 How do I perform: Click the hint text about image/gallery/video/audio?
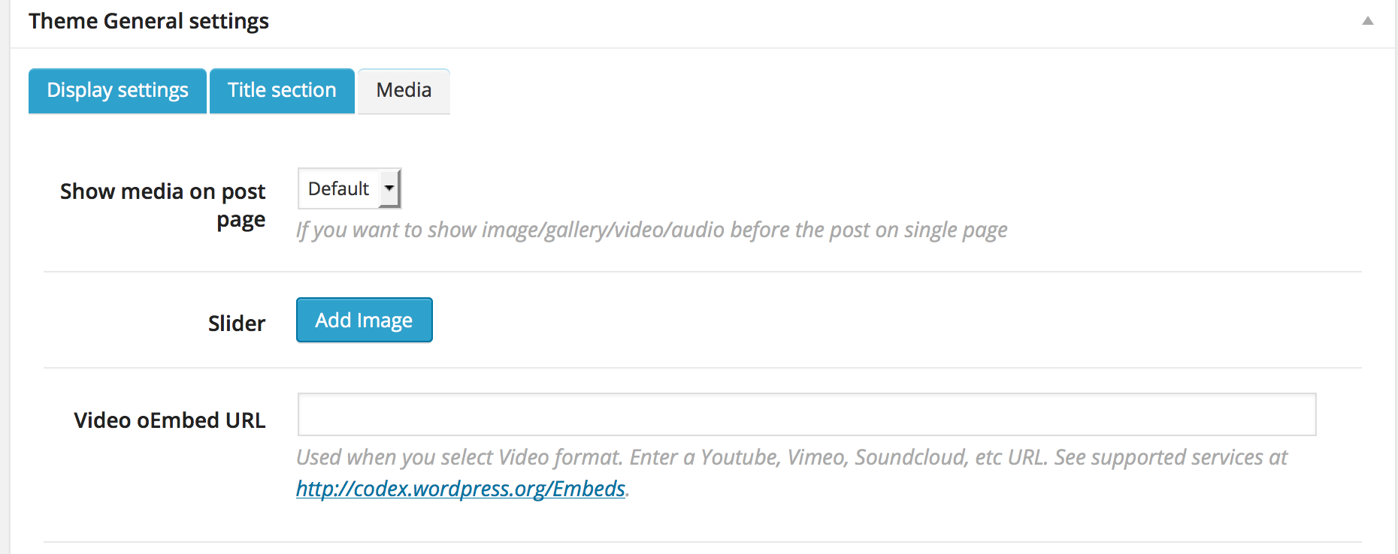point(651,230)
